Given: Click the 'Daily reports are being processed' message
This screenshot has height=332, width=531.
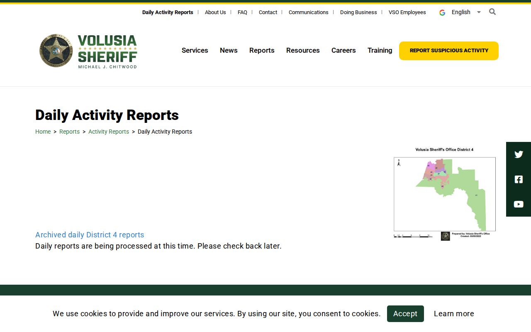Looking at the screenshot, I should (158, 246).
